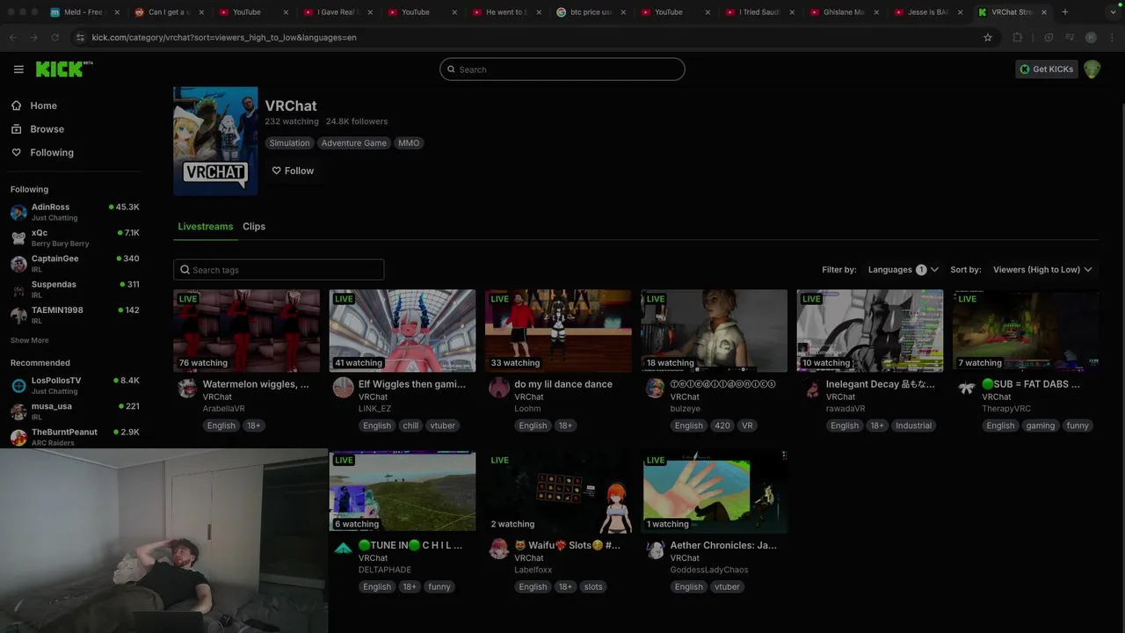Screen dimensions: 1125x633
Task: Switch to the Ghislane browser tab
Action: coord(844,12)
